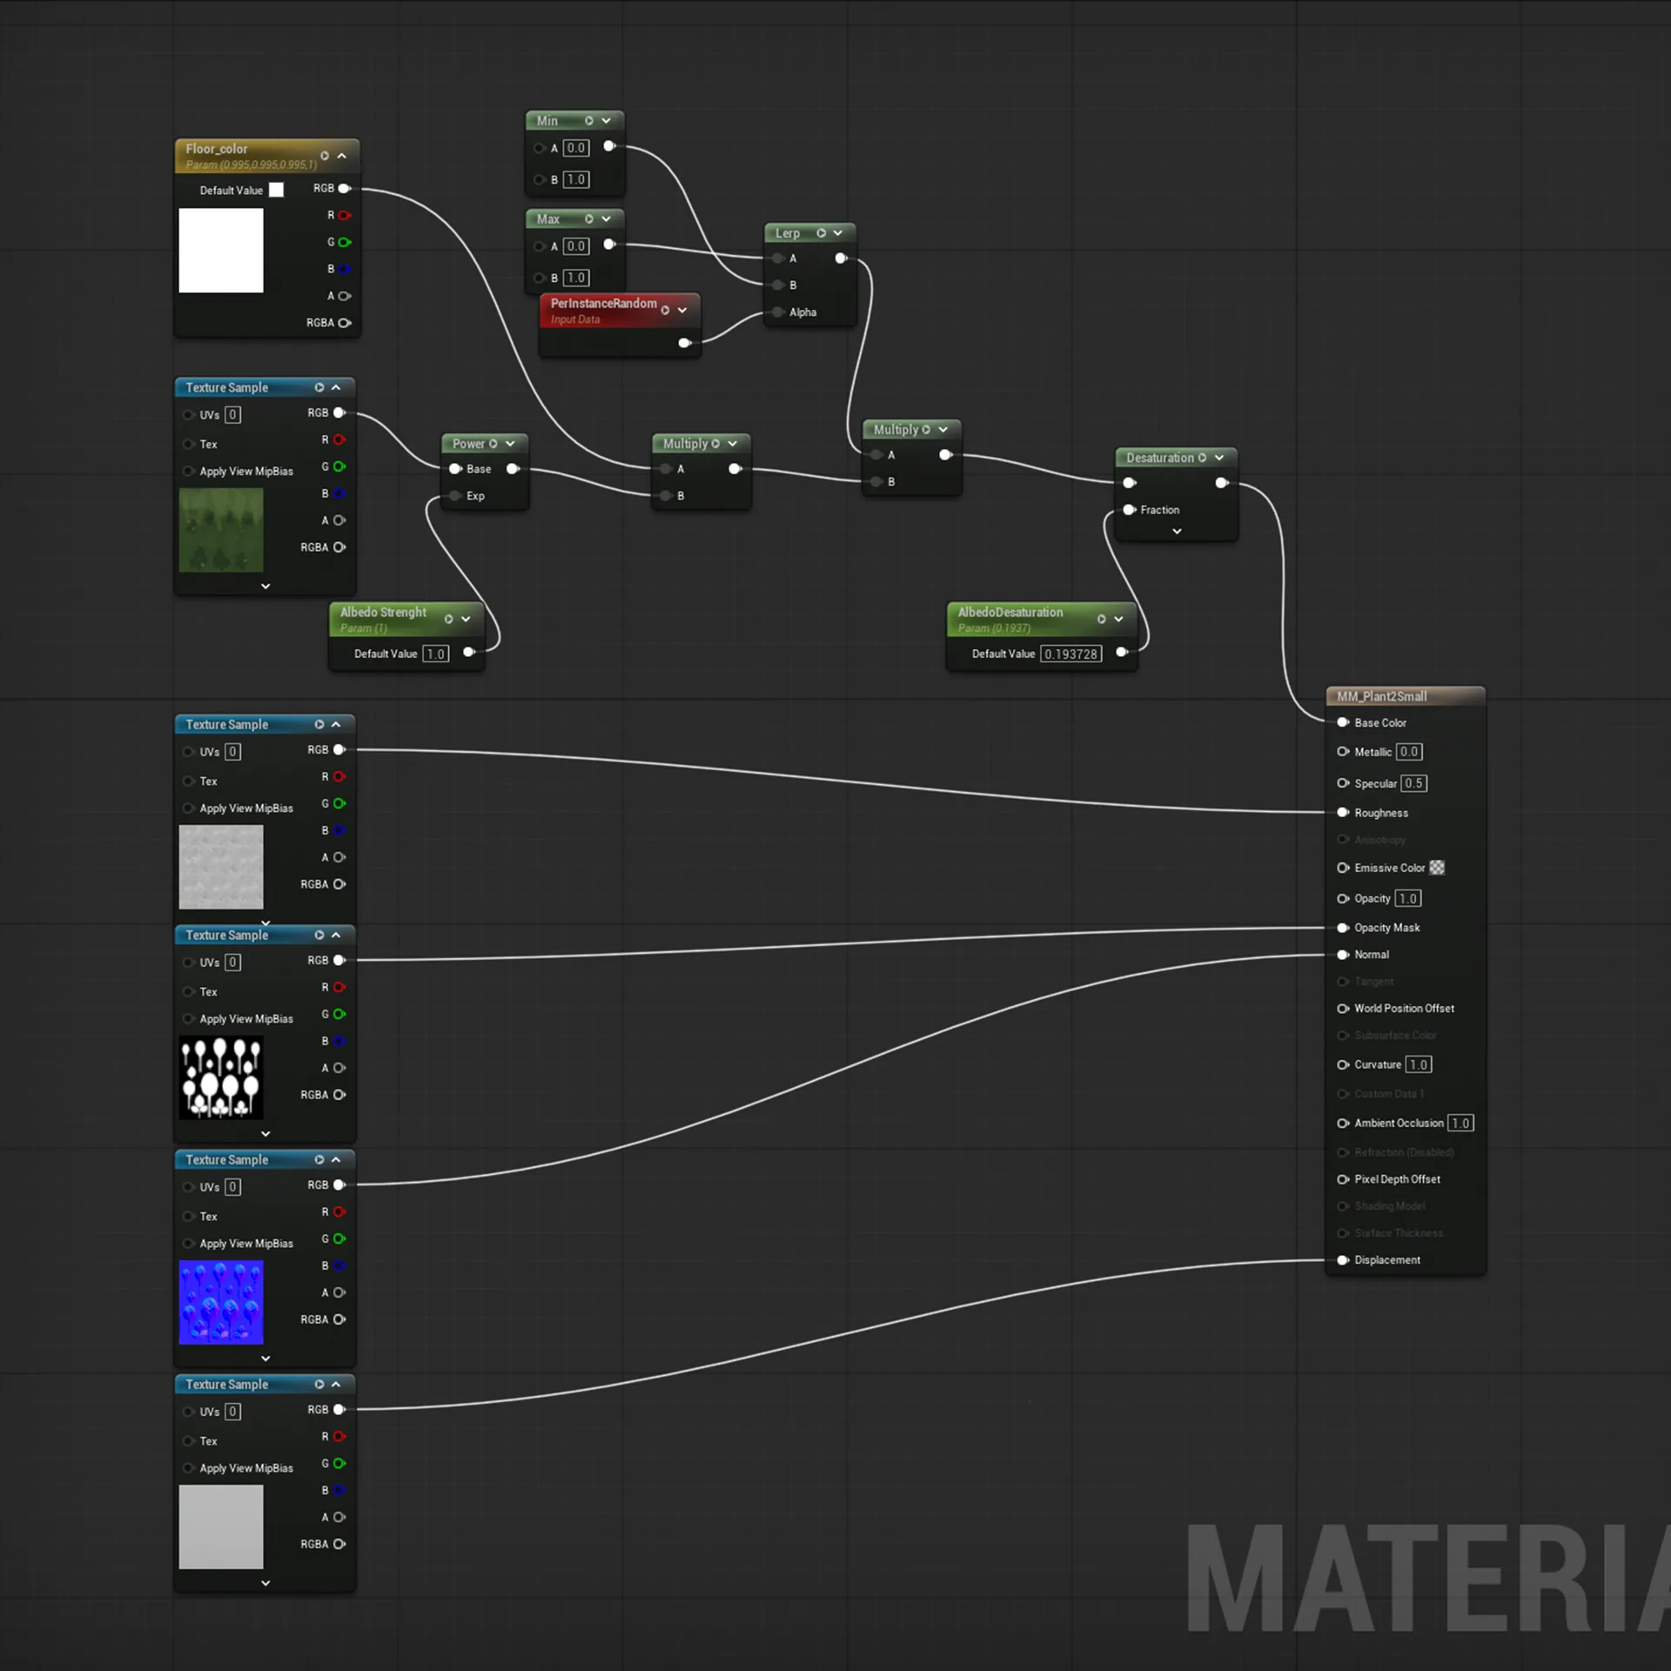Click the large white Floor_color preview
The image size is (1671, 1671).
(221, 251)
